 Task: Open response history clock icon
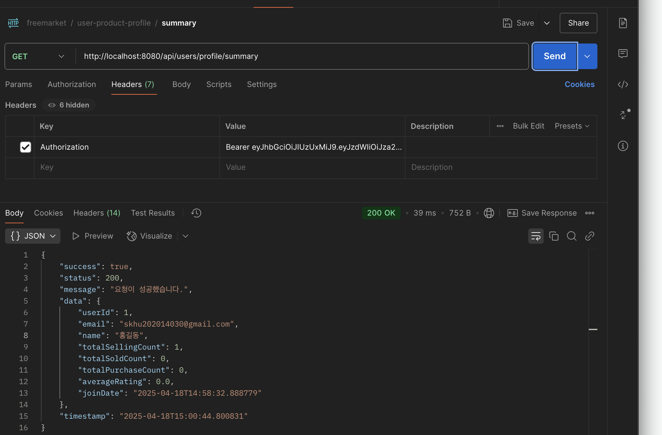tap(196, 213)
